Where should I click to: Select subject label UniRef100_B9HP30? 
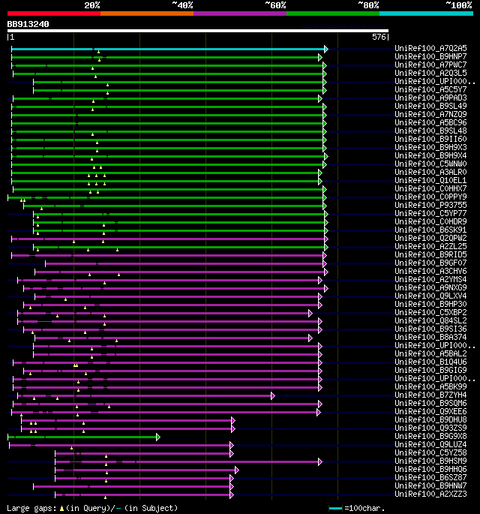tap(430, 304)
